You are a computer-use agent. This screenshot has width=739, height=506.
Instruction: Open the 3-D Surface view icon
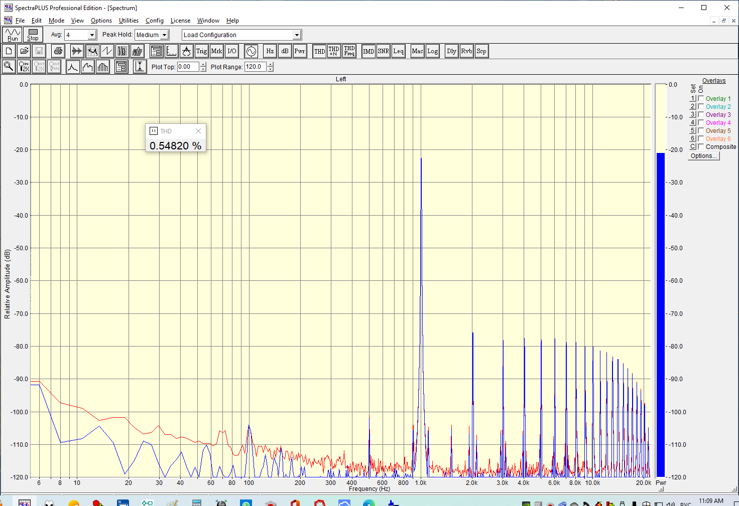pyautogui.click(x=137, y=51)
